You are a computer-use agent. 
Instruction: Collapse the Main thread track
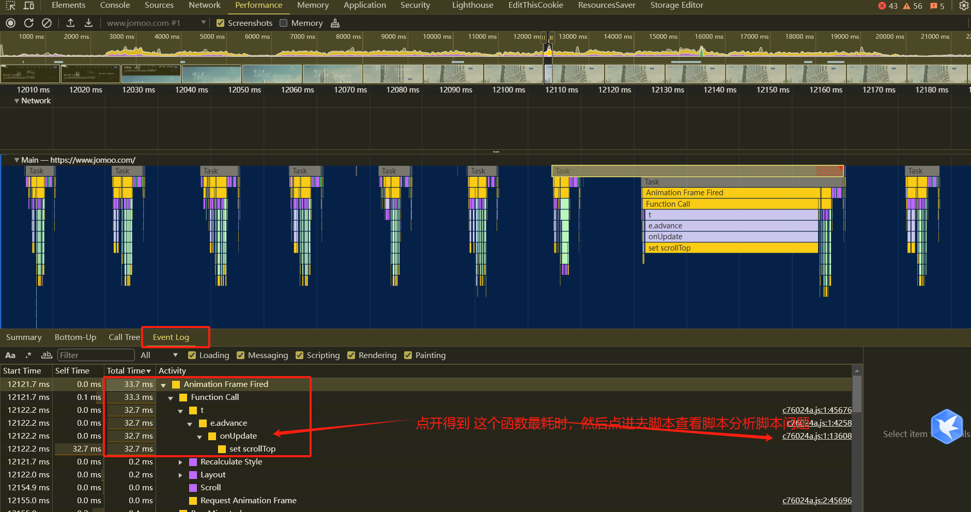click(17, 160)
